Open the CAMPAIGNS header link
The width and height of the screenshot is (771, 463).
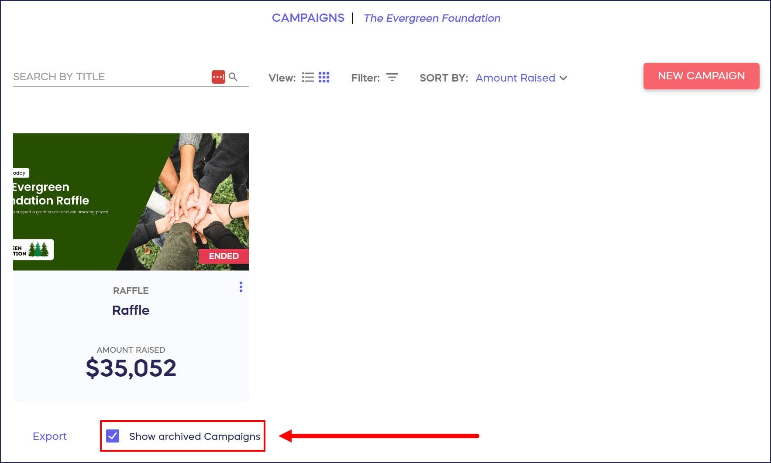(308, 18)
